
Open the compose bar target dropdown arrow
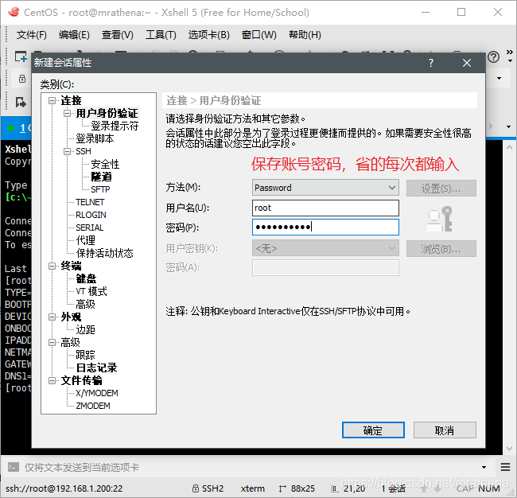pos(484,467)
